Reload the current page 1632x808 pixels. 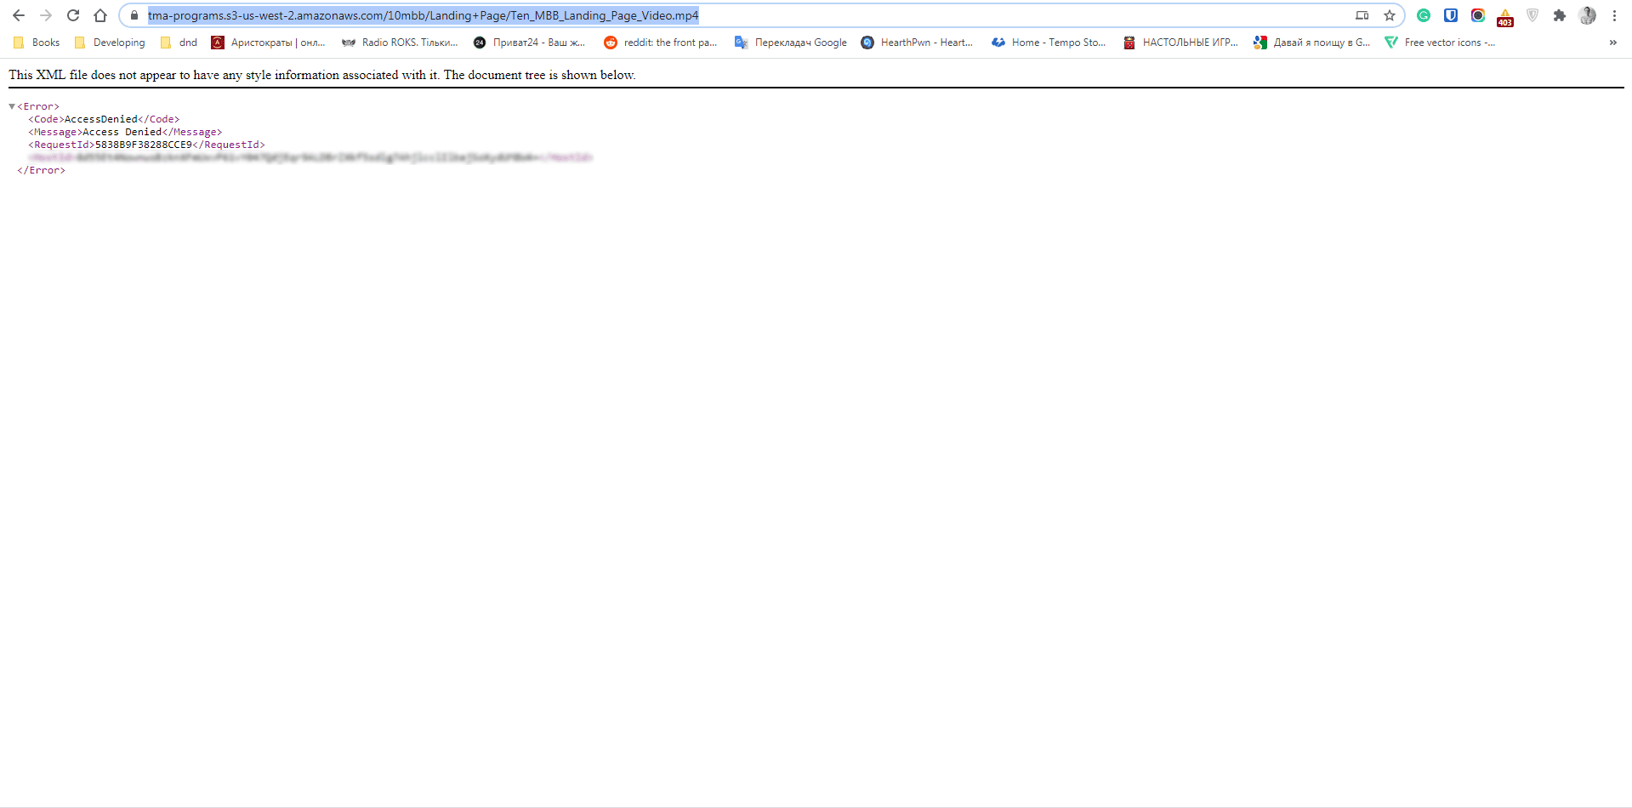(73, 15)
